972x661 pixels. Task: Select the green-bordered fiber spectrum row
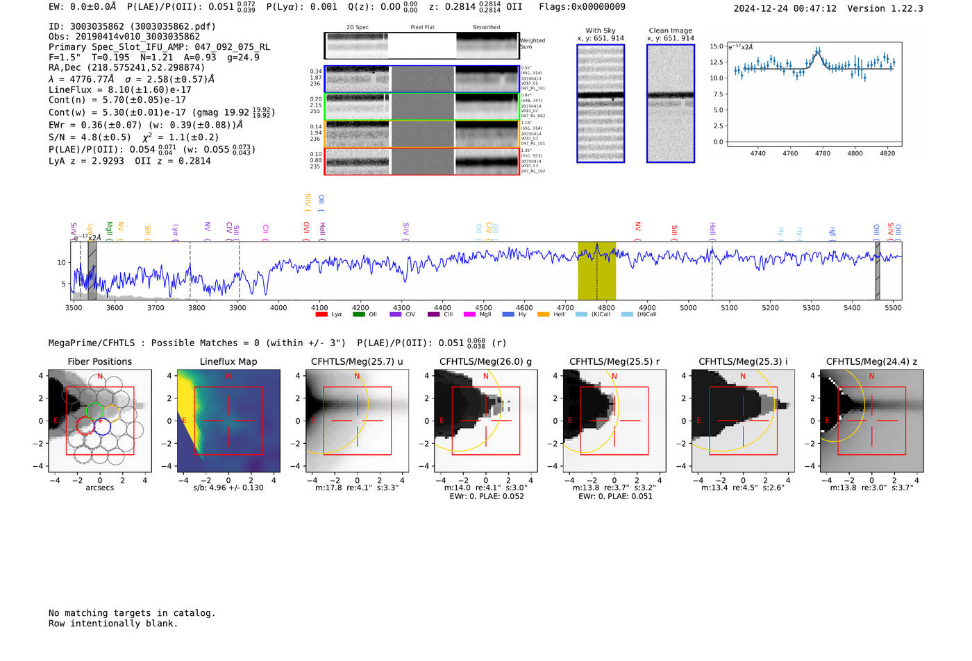421,107
